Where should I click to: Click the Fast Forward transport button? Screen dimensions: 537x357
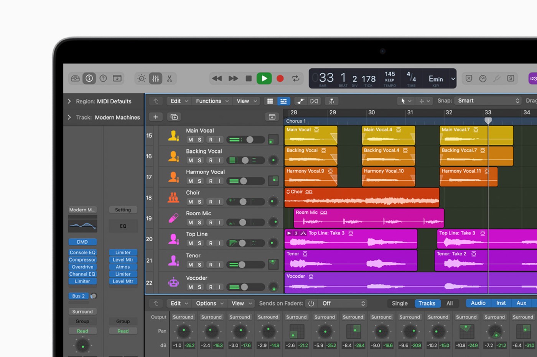tap(233, 79)
